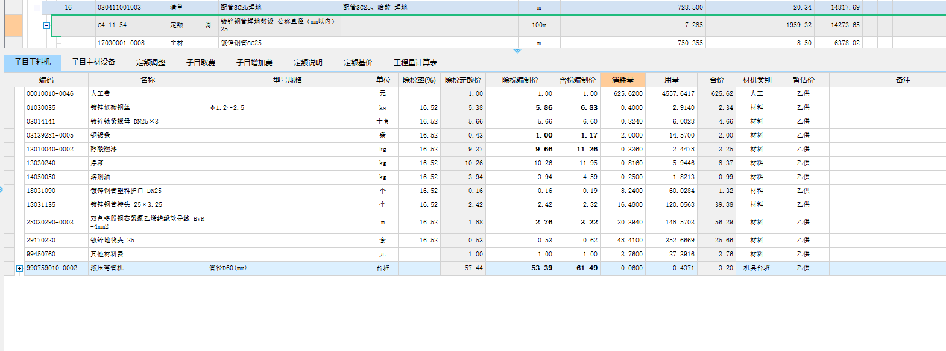Select code cell 03139281-0005
This screenshot has width=946, height=351.
56,135
